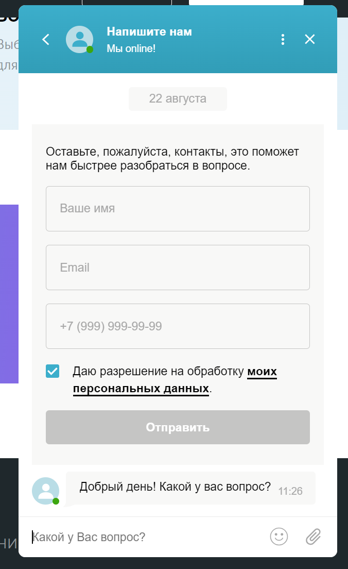Viewport: 348px width, 569px height.
Task: Click the operator avatar beside the greeting message
Action: pos(45,490)
